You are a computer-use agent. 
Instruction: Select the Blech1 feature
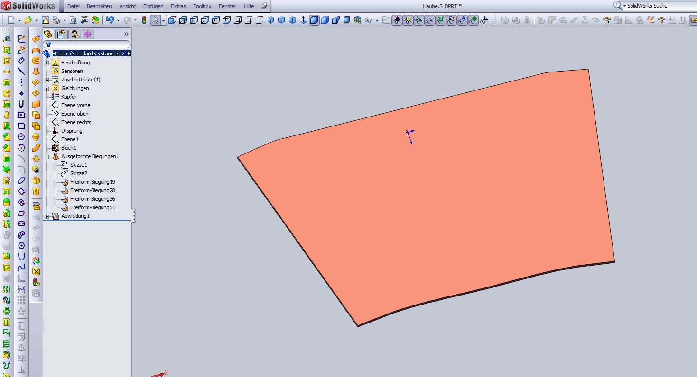(x=69, y=148)
